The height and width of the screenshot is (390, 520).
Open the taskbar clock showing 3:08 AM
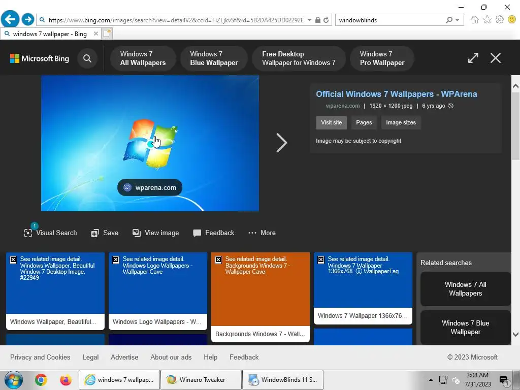coord(477,380)
